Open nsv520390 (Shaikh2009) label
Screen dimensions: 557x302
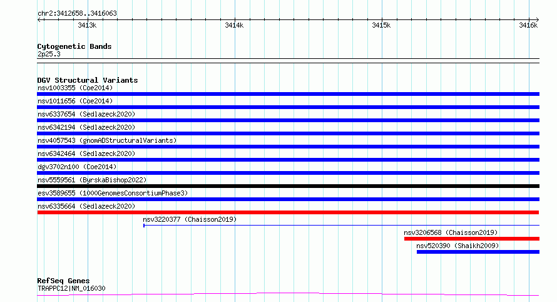click(457, 246)
